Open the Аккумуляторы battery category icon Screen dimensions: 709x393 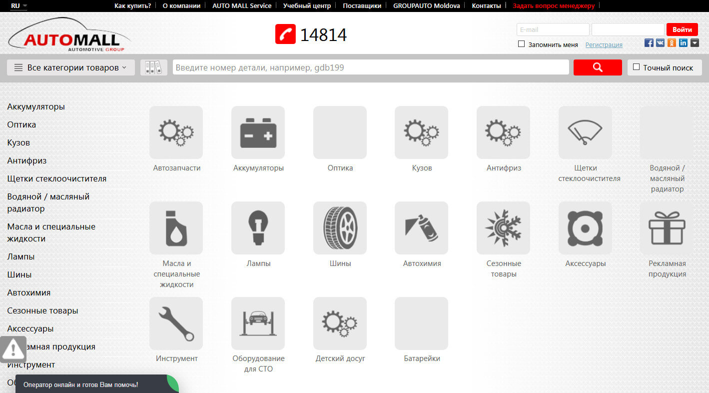[258, 132]
